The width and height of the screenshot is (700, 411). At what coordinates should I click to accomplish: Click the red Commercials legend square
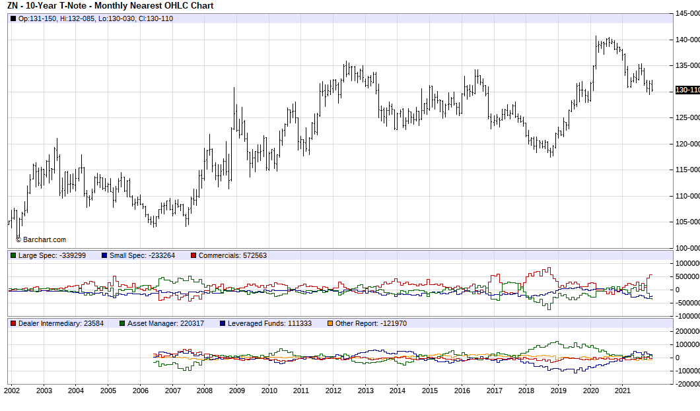193,255
